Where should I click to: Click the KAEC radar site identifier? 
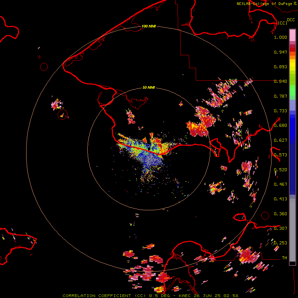pyautogui.click(x=185, y=296)
